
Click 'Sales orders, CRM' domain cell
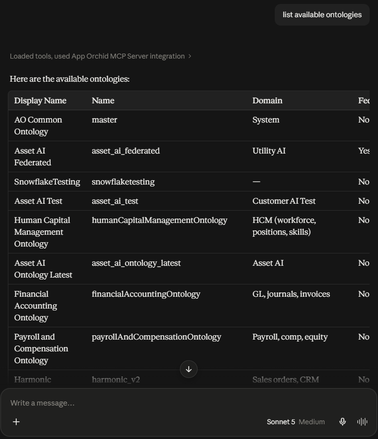click(x=286, y=379)
